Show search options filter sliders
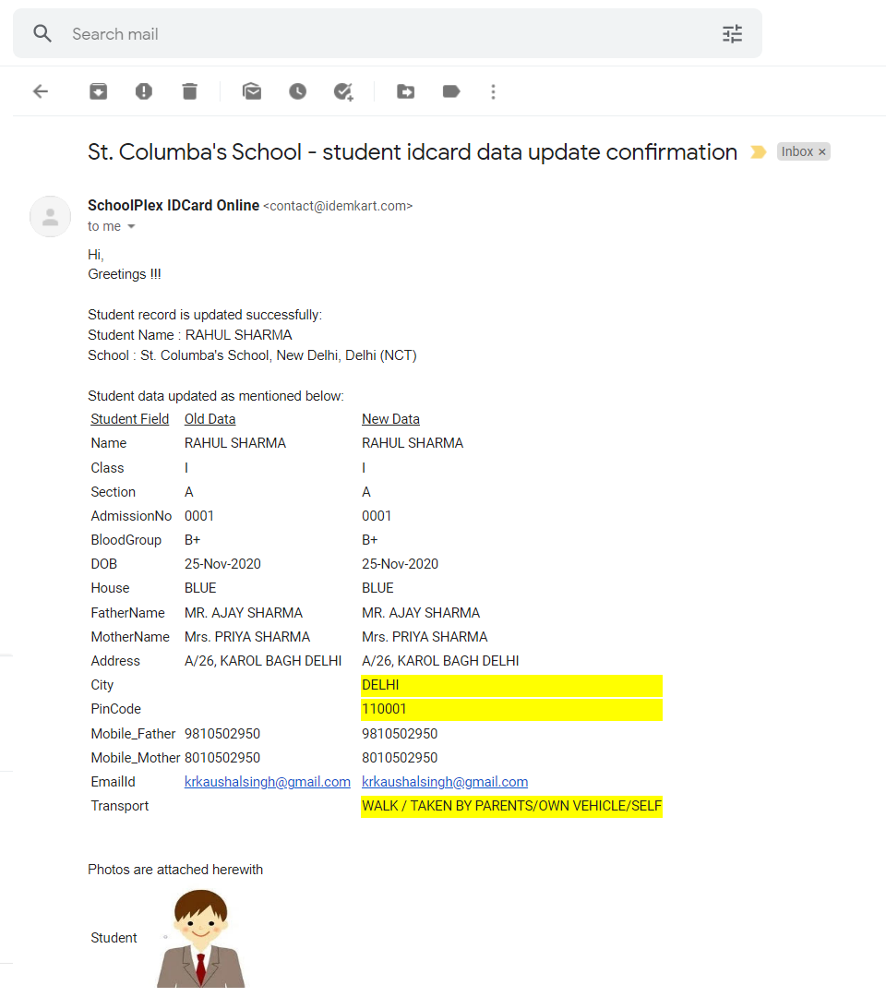 pos(732,34)
